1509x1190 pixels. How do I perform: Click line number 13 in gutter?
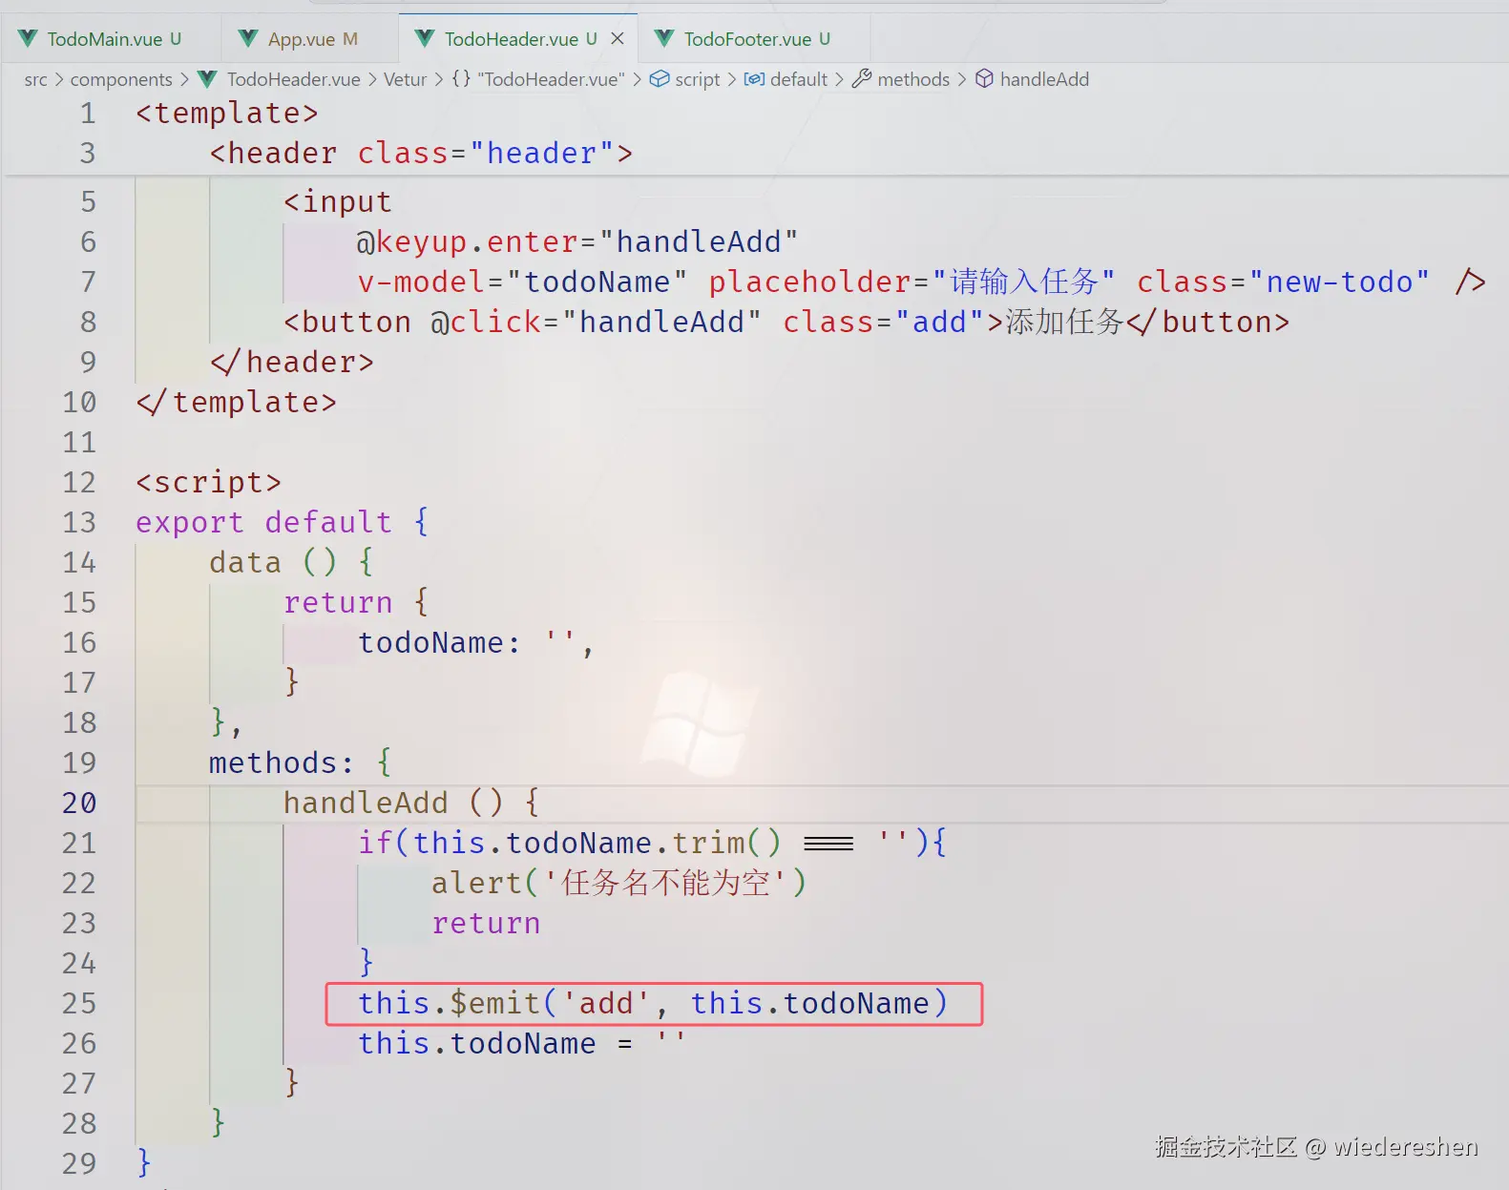(79, 522)
